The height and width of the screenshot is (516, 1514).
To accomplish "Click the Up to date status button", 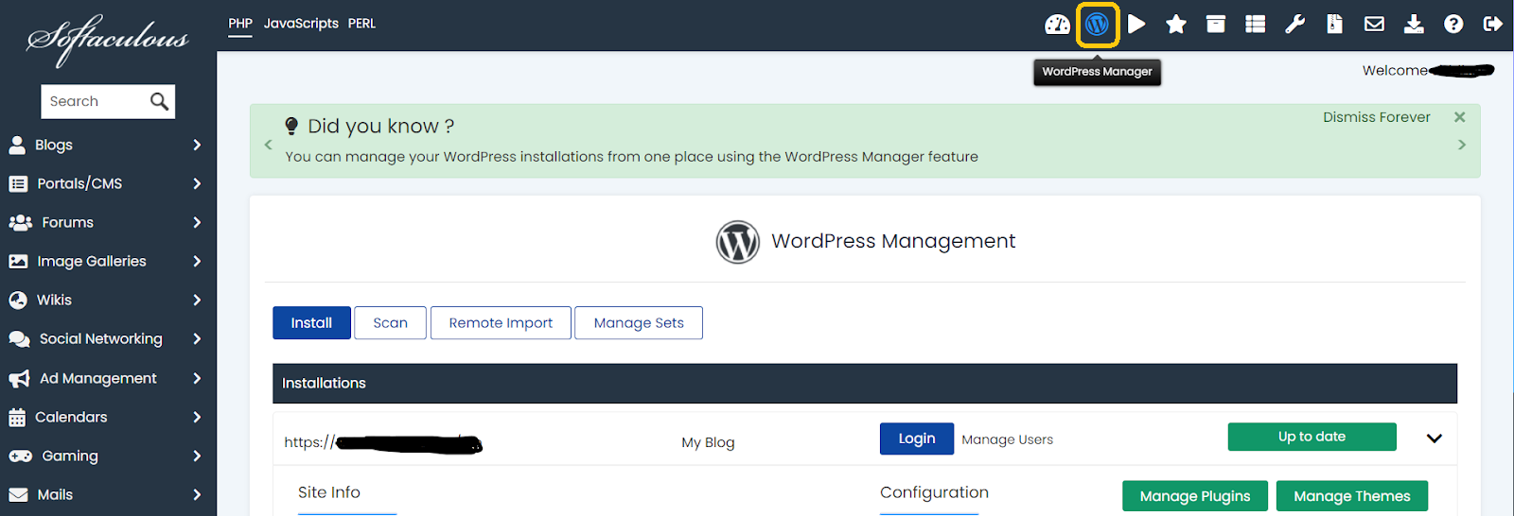I will pos(1312,437).
